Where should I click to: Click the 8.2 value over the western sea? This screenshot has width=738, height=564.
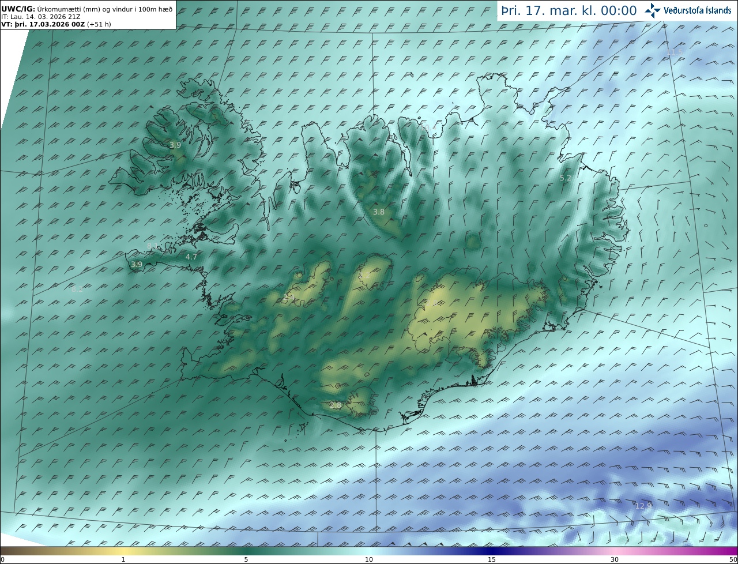[77, 289]
